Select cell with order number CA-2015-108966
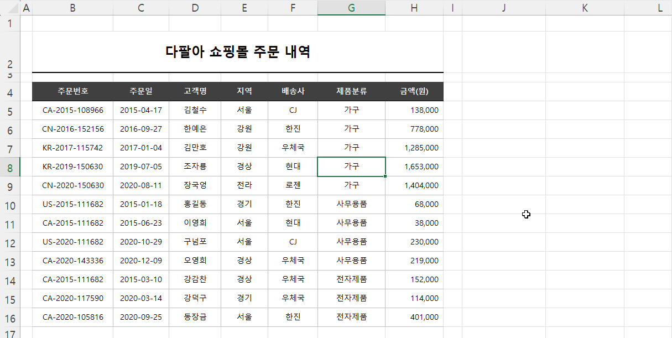Screen dimensions: 672x338 coord(72,110)
